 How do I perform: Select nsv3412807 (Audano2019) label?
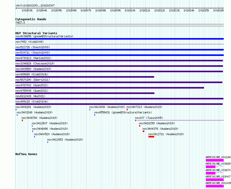(50, 123)
